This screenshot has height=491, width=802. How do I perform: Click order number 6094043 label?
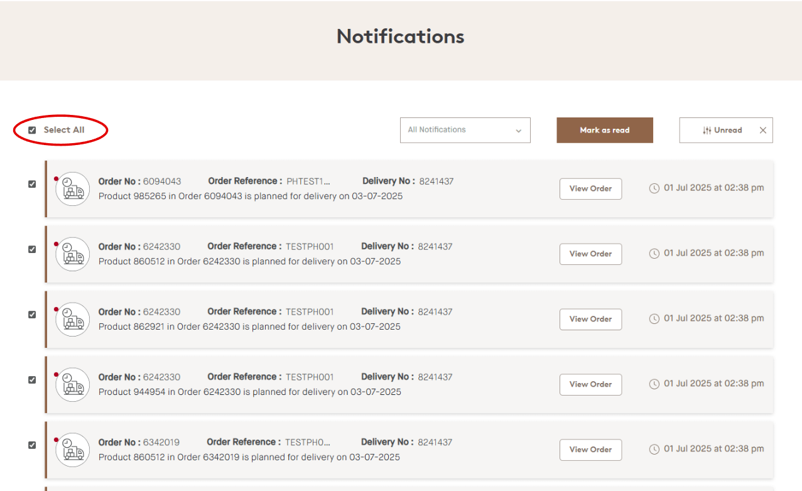(139, 181)
